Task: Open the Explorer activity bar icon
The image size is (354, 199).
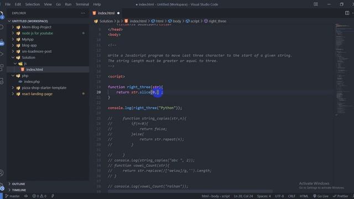Action: point(1,15)
